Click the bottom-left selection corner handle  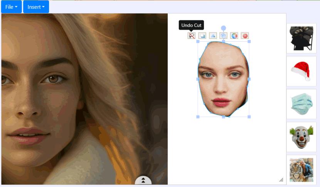[198, 117]
